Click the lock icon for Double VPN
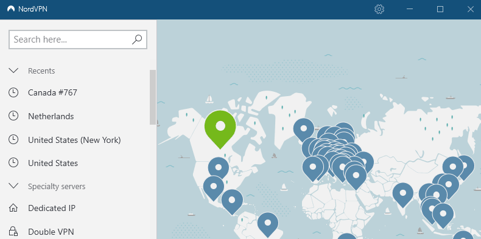 coord(13,231)
